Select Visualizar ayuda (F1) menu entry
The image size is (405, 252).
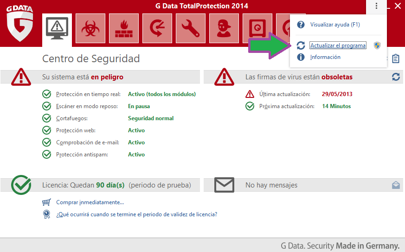pos(335,25)
